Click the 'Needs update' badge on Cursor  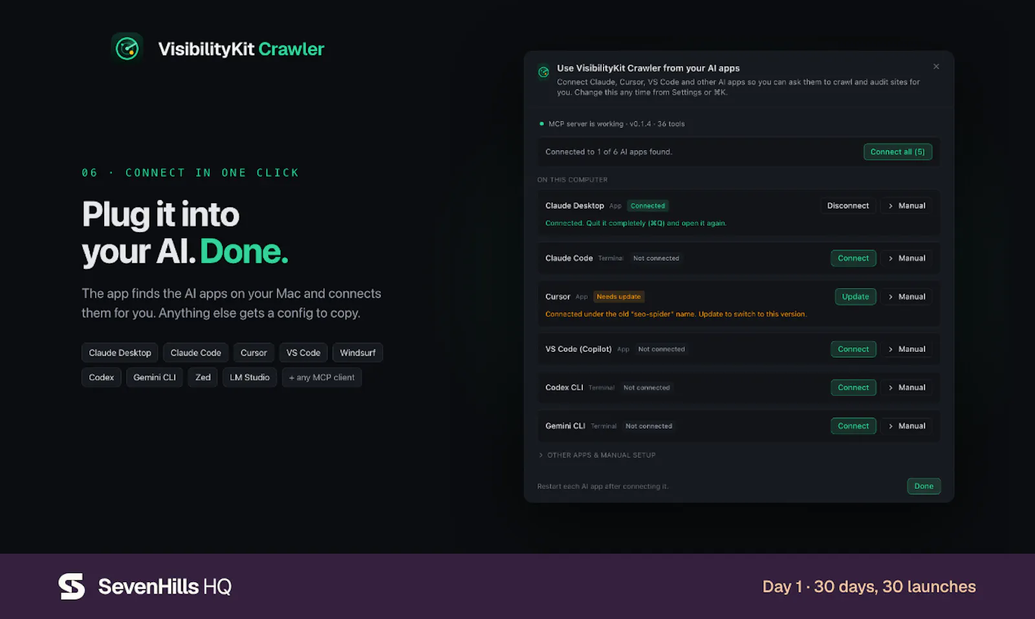pos(618,297)
